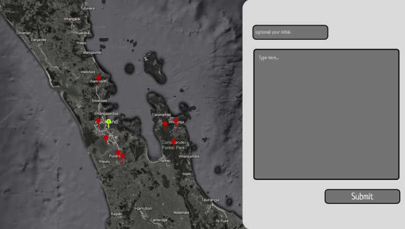The width and height of the screenshot is (405, 229).
Task: Click the Hamilton label on the map
Action: [143, 208]
